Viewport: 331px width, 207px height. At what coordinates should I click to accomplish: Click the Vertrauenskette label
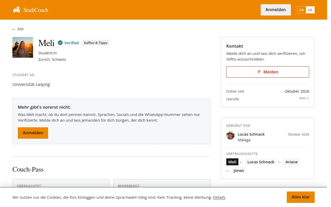coord(242,154)
